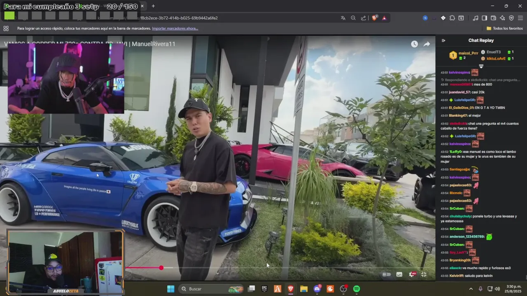Toggle video subtitles button
The image size is (527, 296).
point(399,274)
